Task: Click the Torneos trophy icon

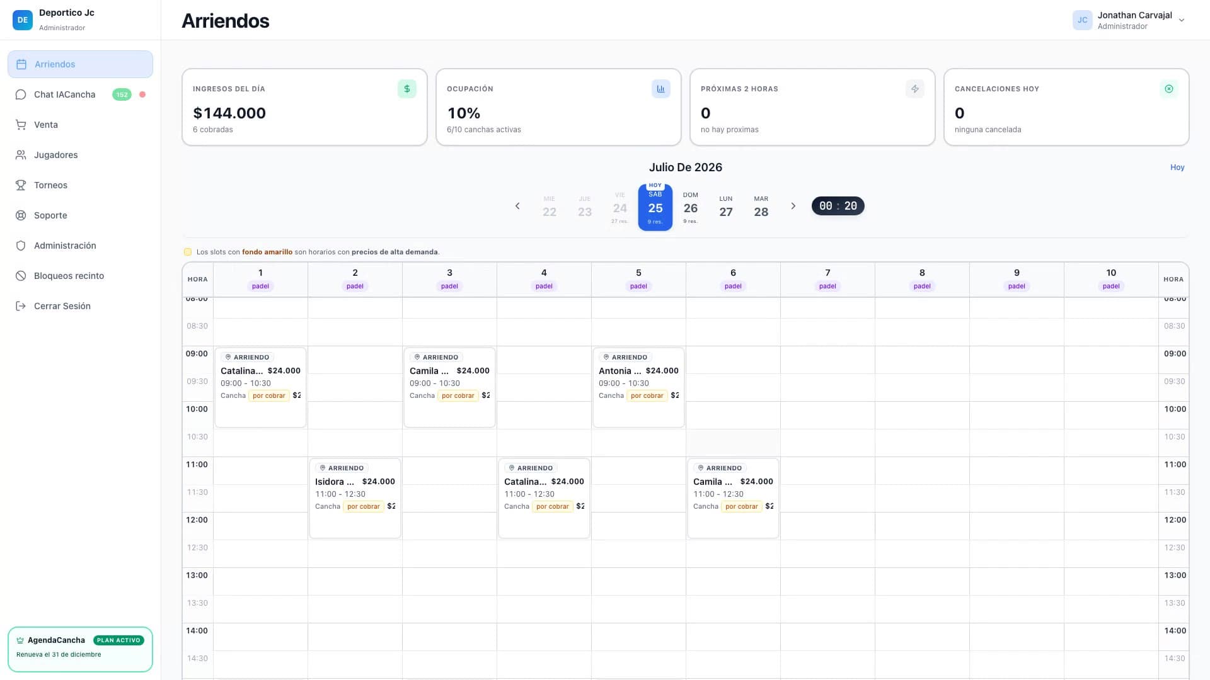Action: (x=21, y=185)
